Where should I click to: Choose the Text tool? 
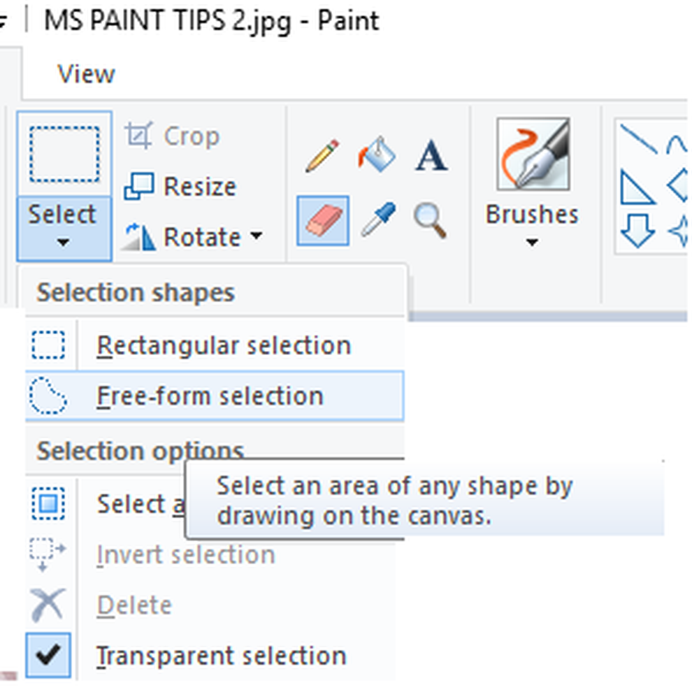[x=431, y=156]
